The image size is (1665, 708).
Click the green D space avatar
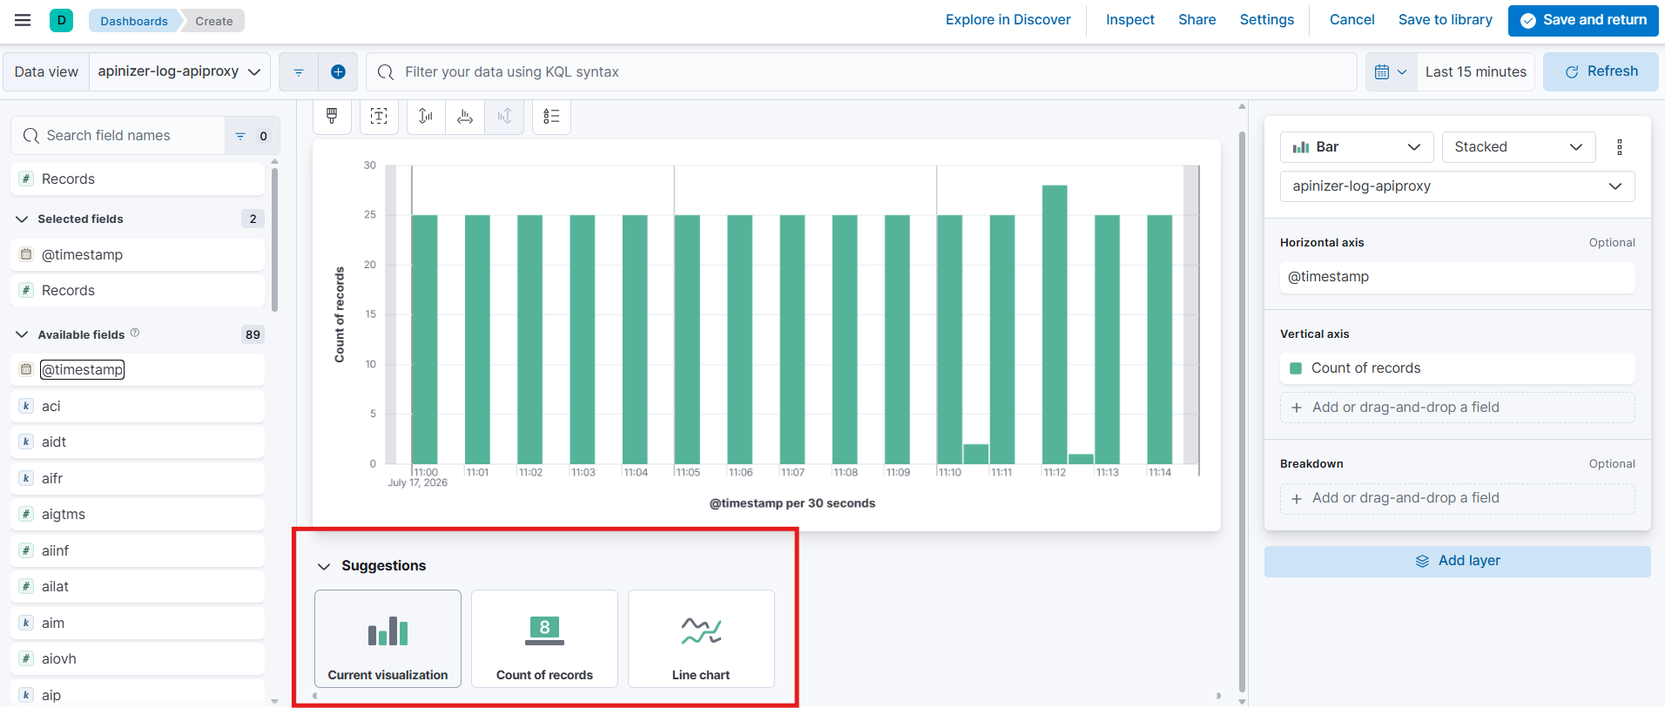(61, 20)
